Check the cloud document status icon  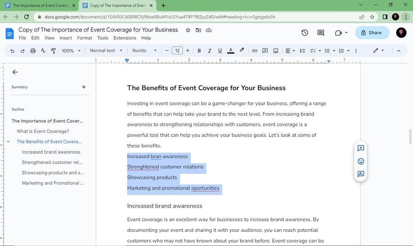[x=209, y=30]
